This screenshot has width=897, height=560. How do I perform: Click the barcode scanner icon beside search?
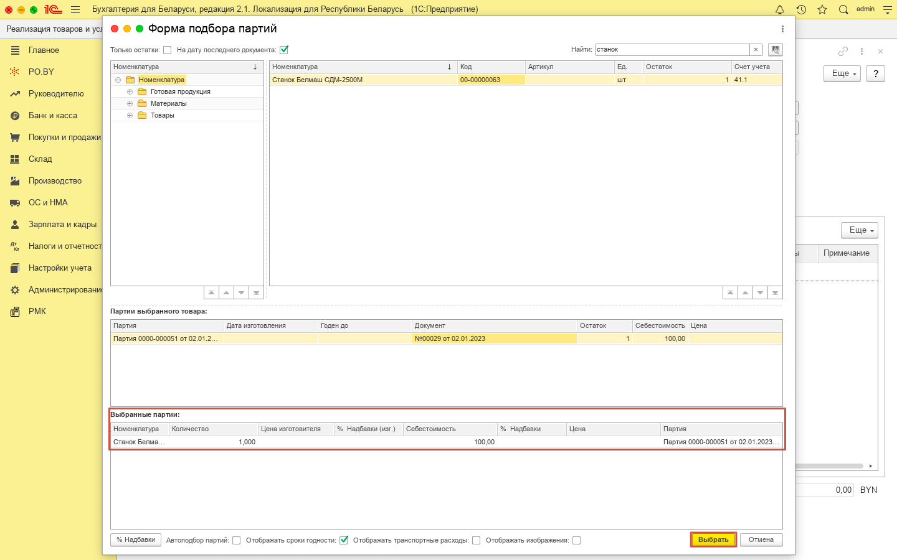[776, 50]
